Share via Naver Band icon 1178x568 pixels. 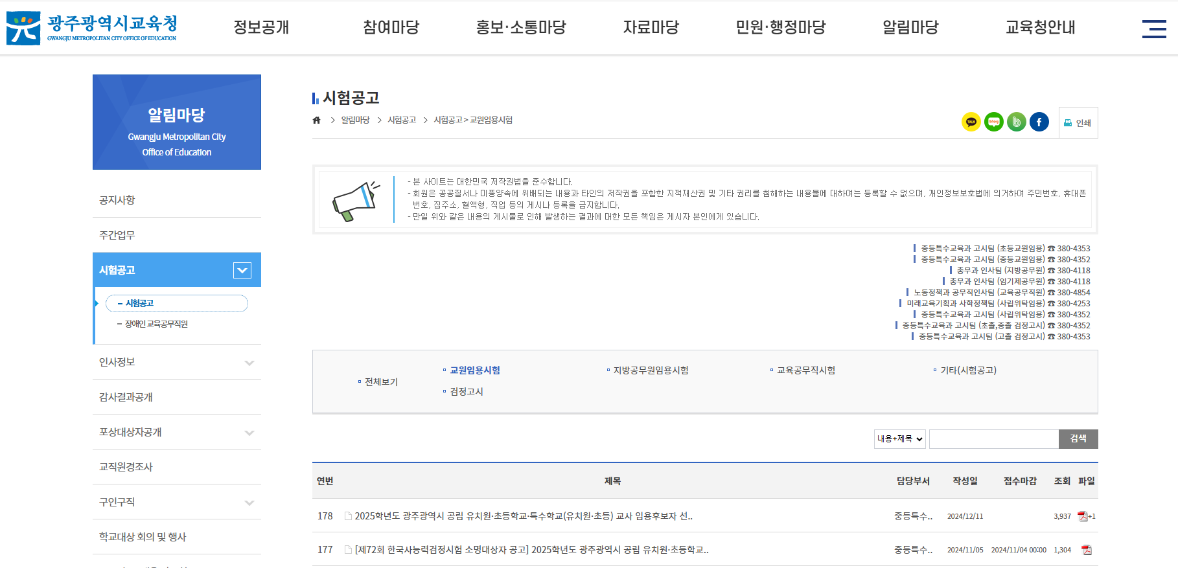(x=1016, y=122)
